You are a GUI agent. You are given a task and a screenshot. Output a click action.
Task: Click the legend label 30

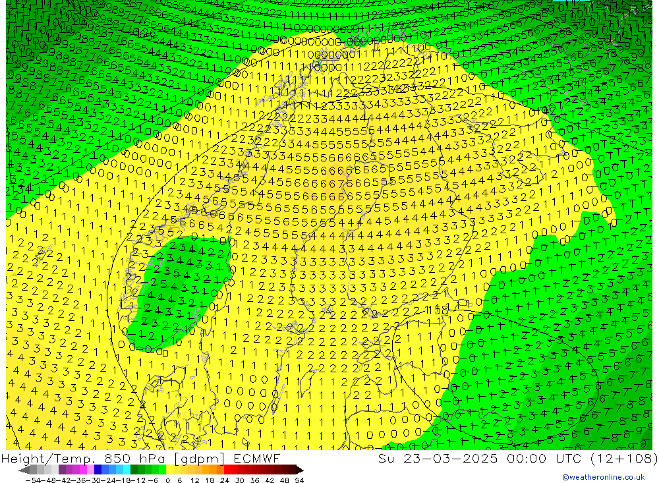240,480
